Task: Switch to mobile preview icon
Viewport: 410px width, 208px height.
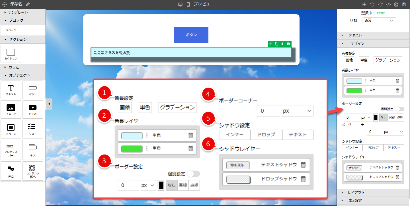Action: tap(188, 5)
